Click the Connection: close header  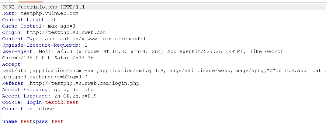click(x=28, y=109)
